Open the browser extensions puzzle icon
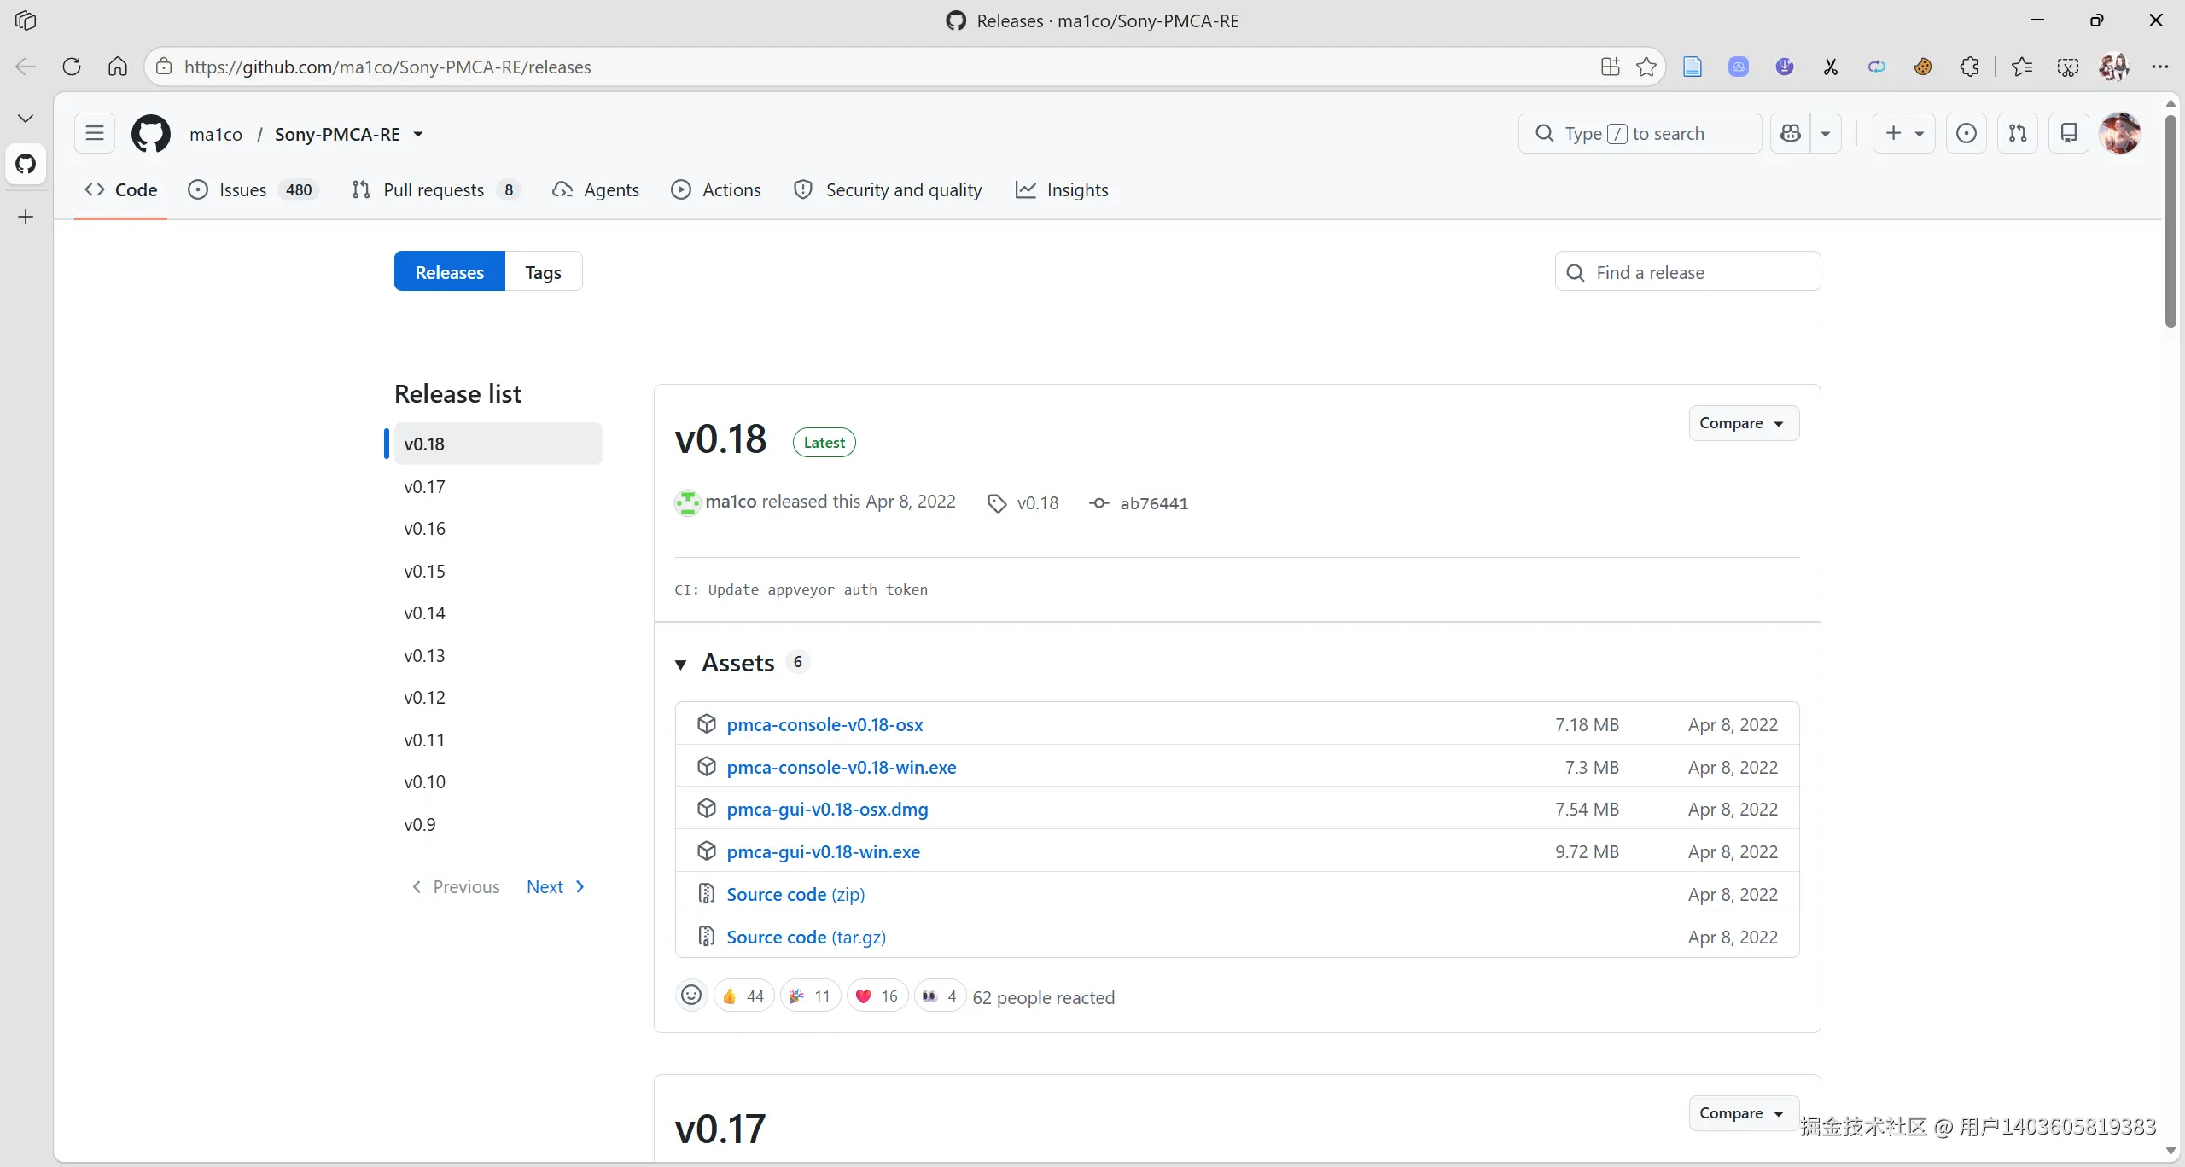 point(1969,67)
